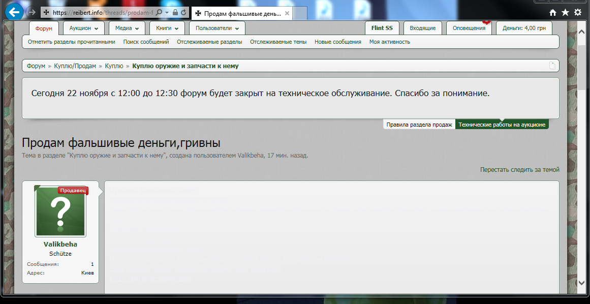This screenshot has width=590, height=304.
Task: Switch to the Форум tab
Action: (44, 28)
